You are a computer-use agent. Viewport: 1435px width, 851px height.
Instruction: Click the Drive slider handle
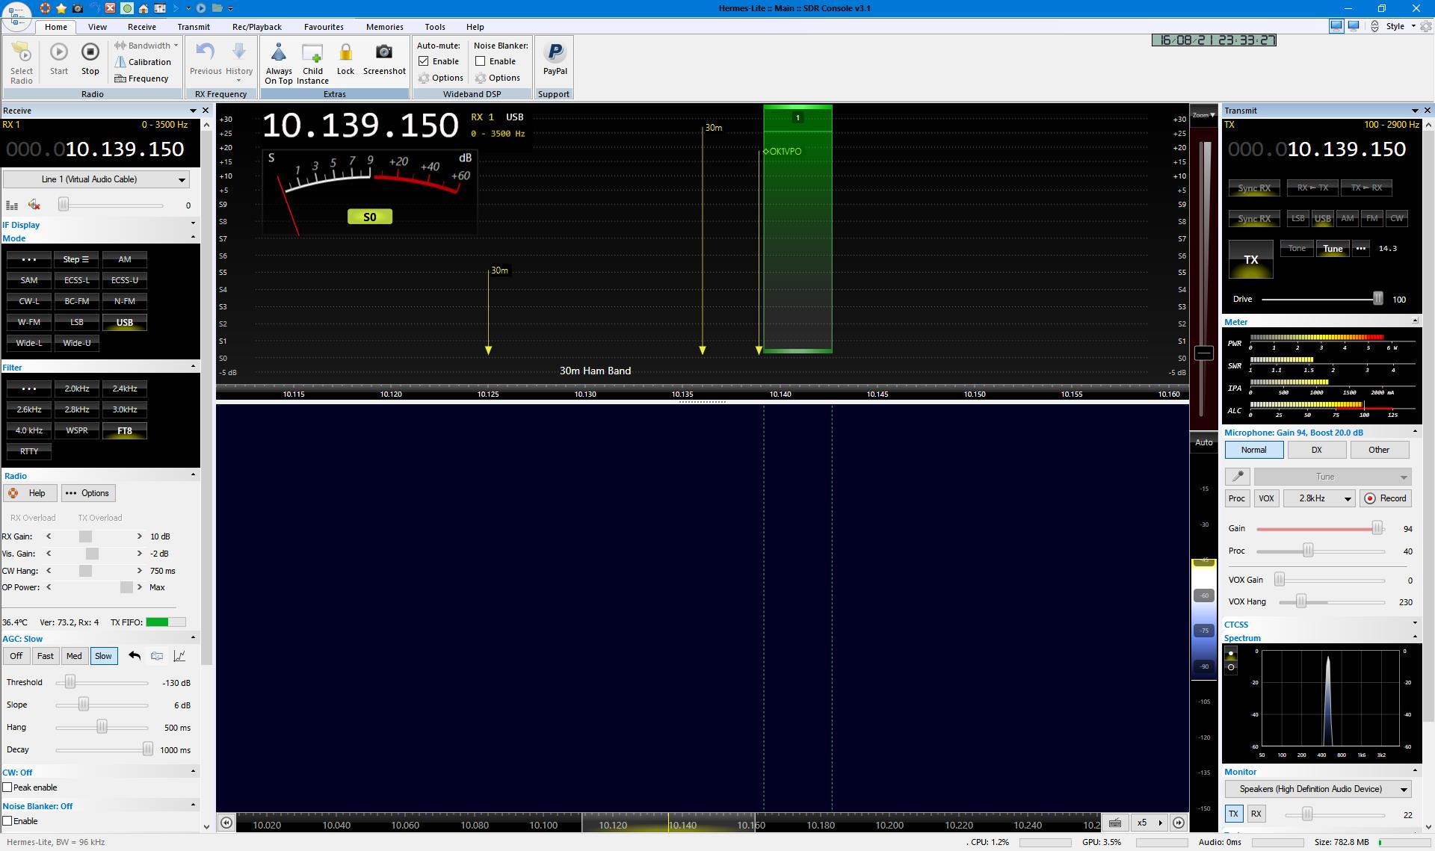click(x=1377, y=299)
